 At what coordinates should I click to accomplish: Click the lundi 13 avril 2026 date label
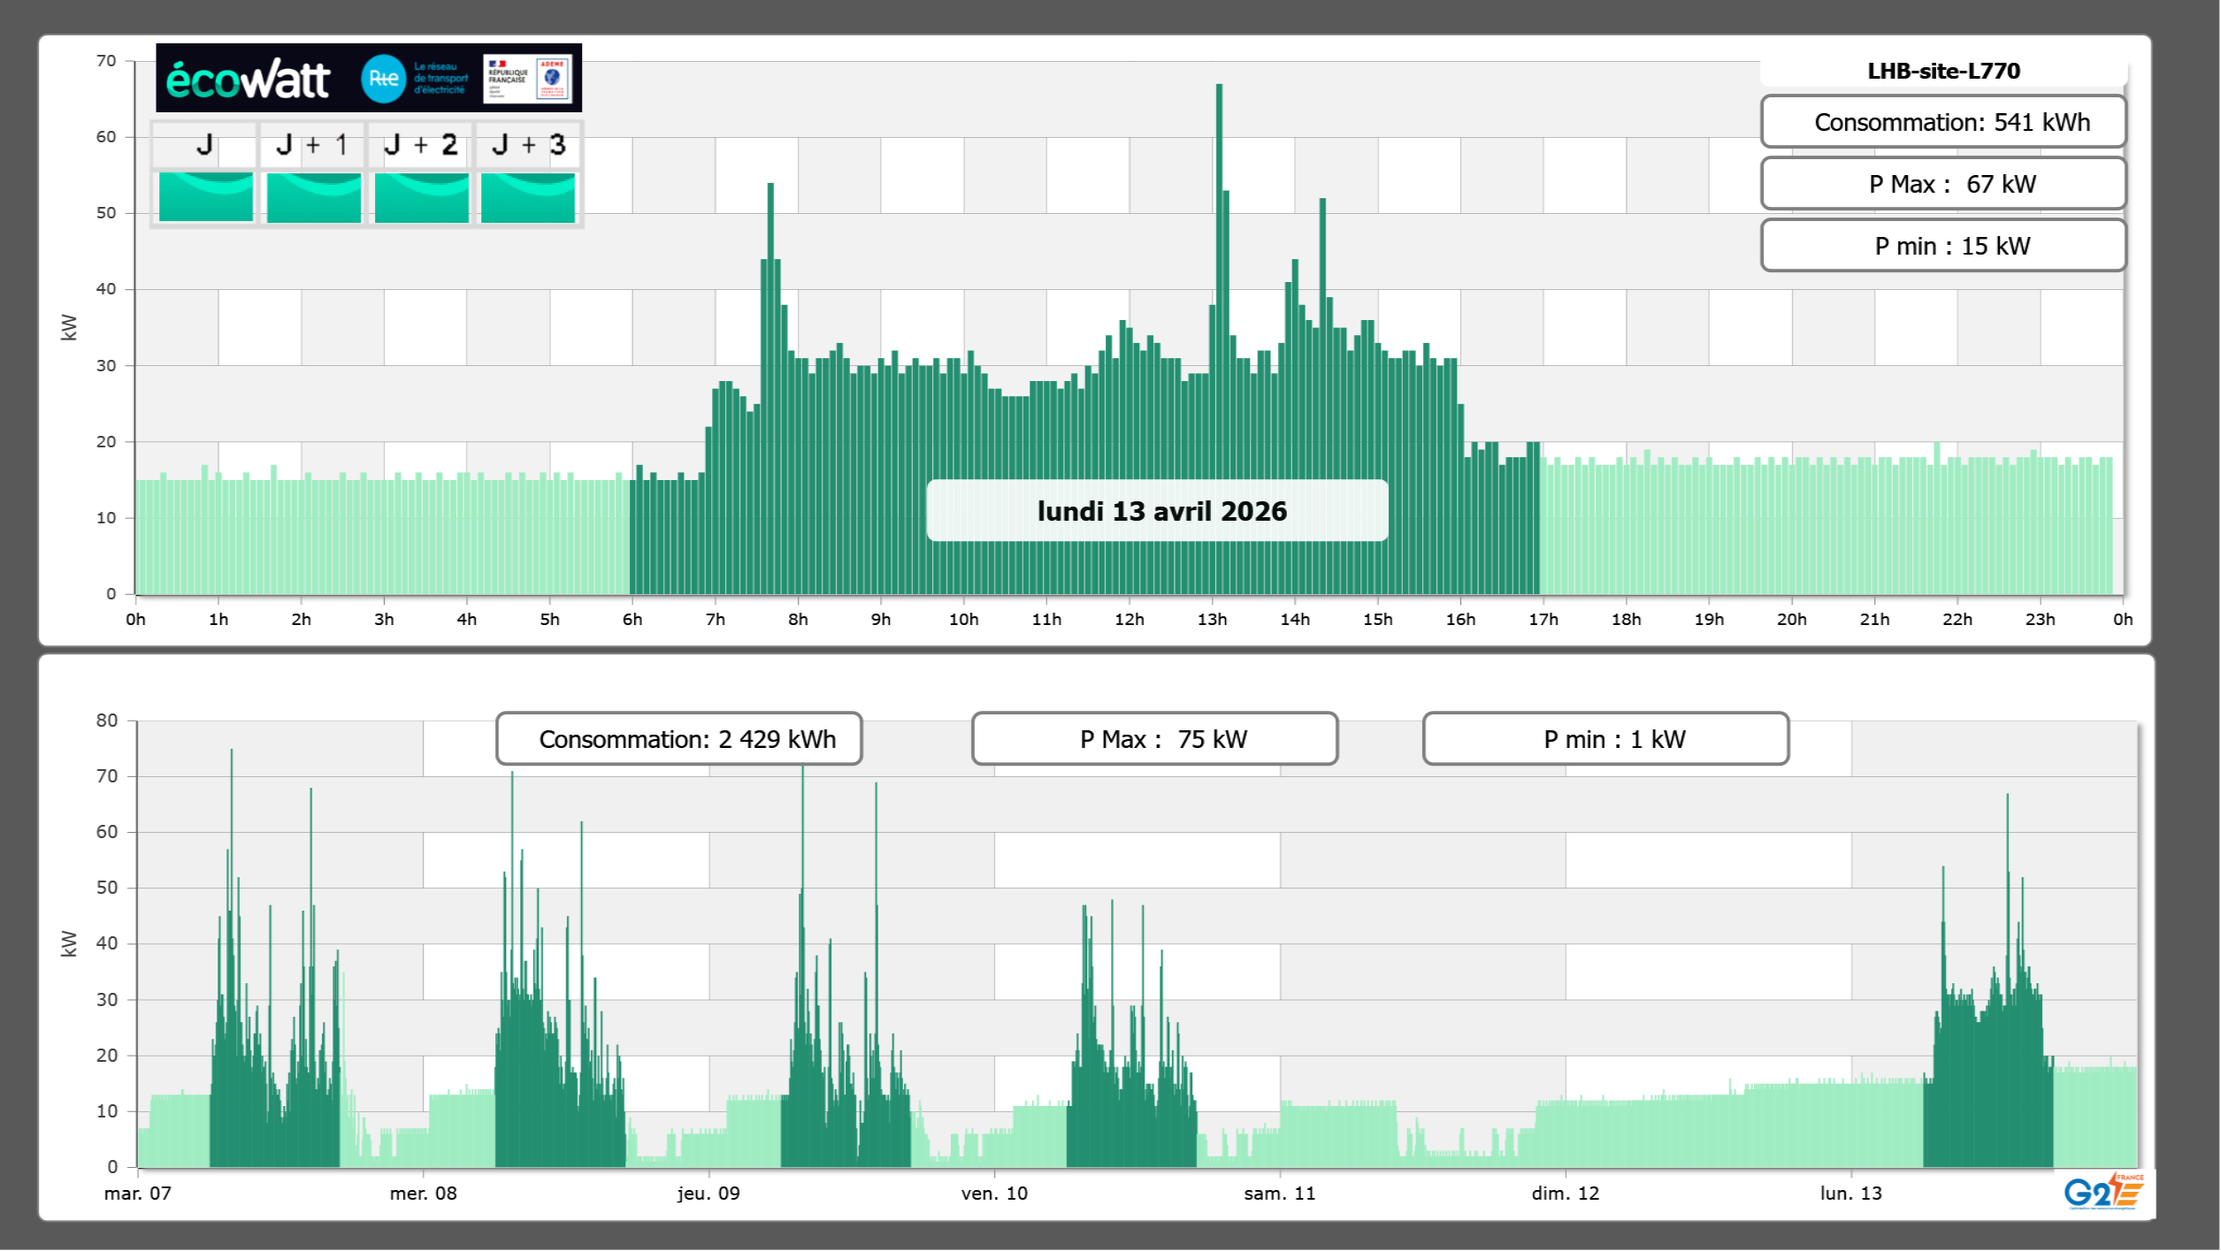point(1160,511)
